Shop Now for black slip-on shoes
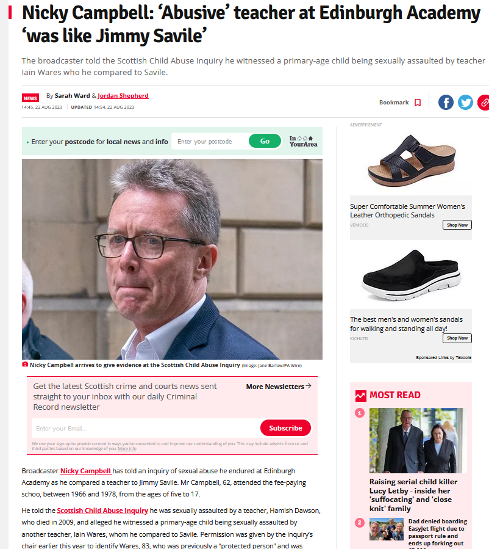 point(457,338)
